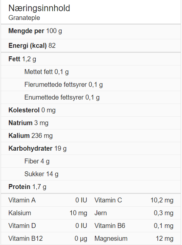Viewport: 182px width, 245px height.
Task: Select the Granateple subtitle text
Action: [24, 18]
